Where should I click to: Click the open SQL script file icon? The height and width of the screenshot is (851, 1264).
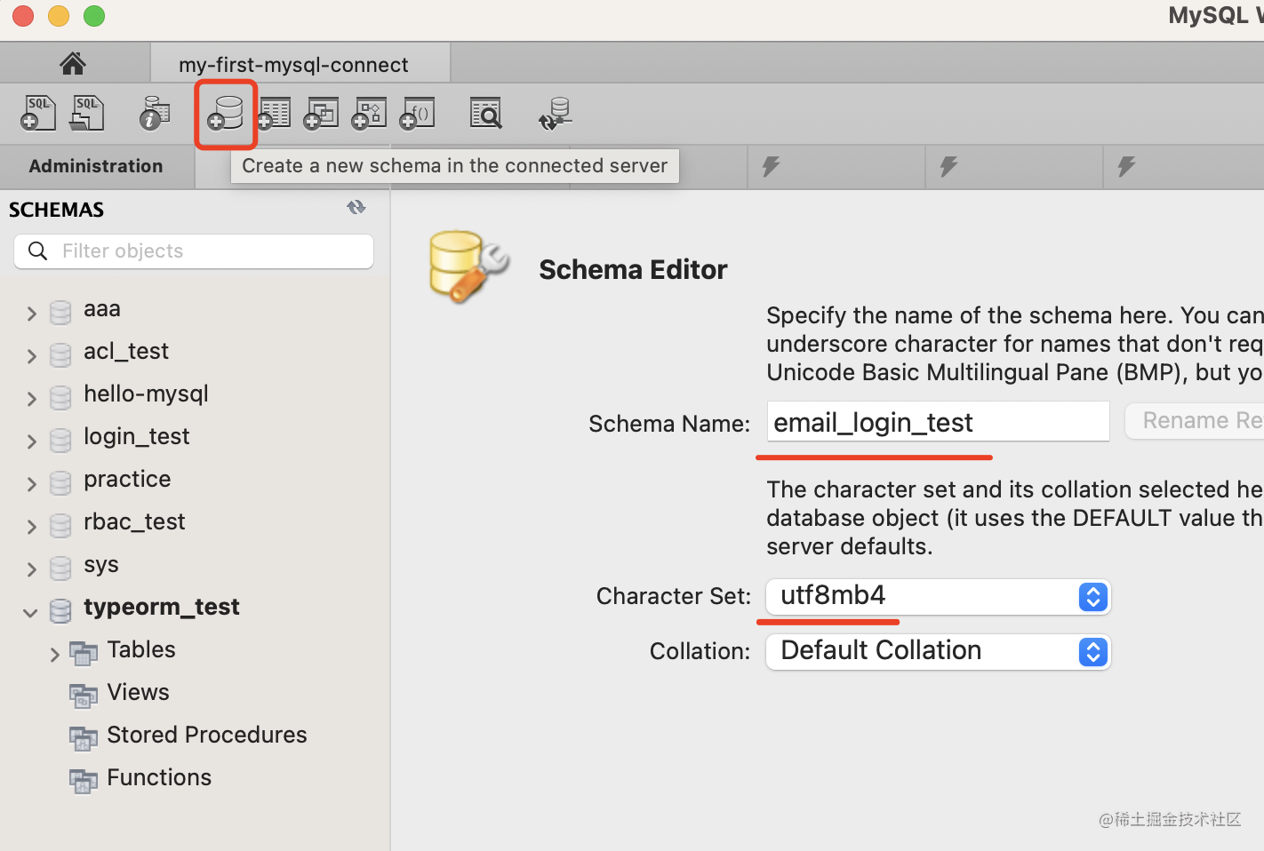pyautogui.click(x=87, y=114)
